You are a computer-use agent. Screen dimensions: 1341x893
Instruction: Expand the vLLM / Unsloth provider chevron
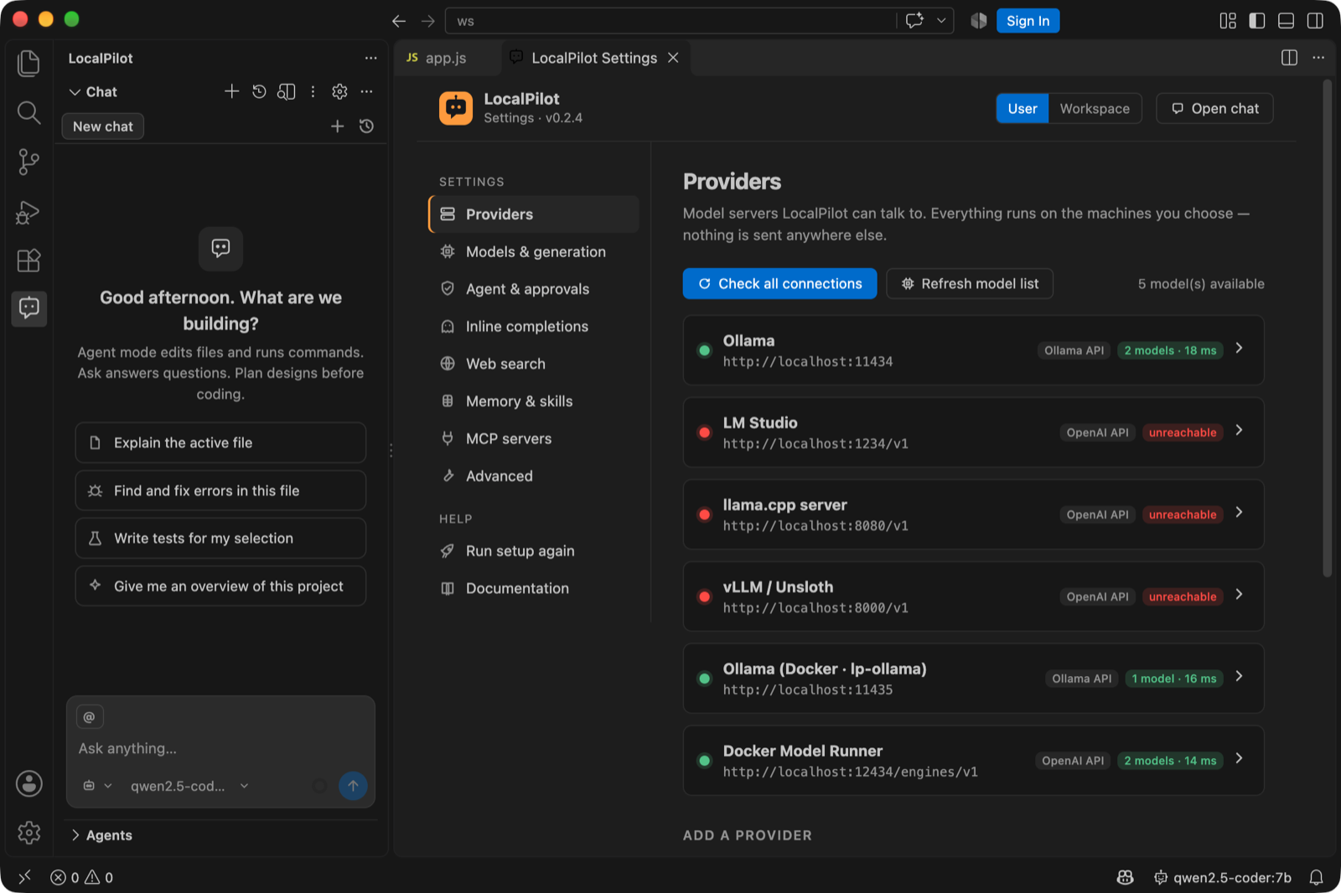click(1239, 595)
